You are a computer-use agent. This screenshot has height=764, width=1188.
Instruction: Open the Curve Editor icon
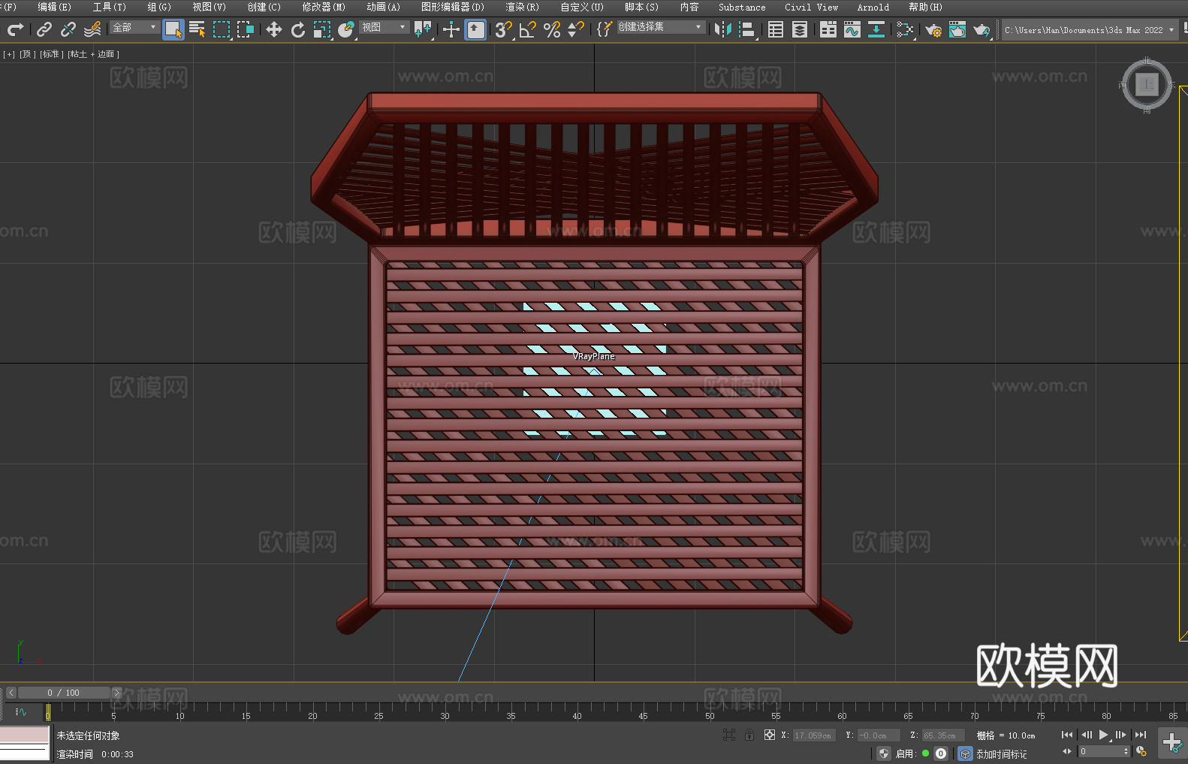click(852, 29)
